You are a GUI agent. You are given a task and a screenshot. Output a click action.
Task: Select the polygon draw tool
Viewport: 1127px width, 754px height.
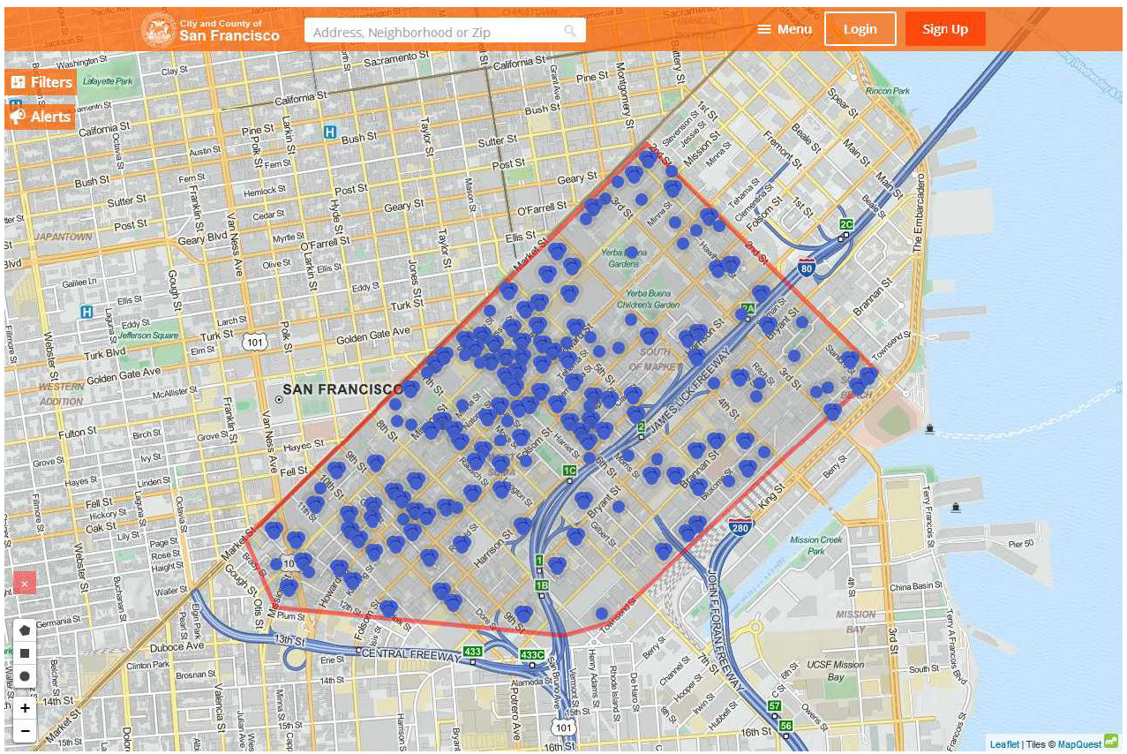click(x=25, y=630)
